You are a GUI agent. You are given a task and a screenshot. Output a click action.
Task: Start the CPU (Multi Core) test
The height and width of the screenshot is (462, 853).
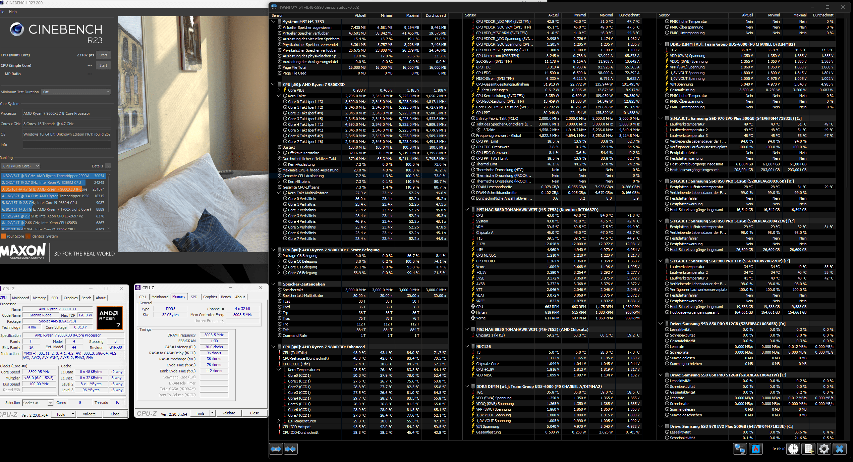pyautogui.click(x=103, y=55)
